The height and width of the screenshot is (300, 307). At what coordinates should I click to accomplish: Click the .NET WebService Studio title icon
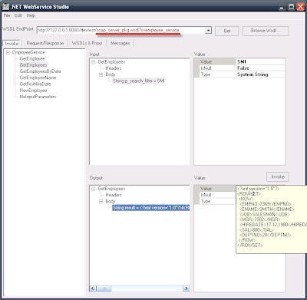6,6
